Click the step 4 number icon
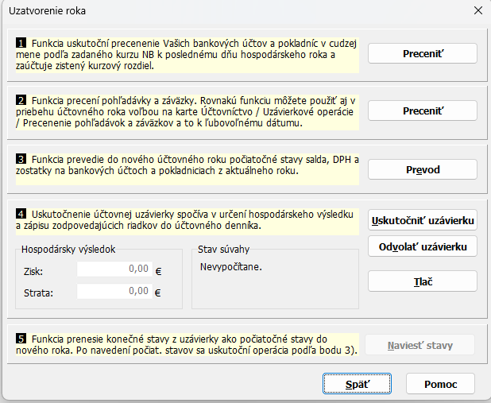 pyautogui.click(x=21, y=215)
